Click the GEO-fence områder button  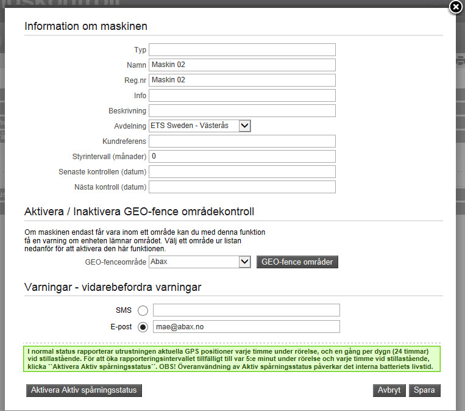297,262
